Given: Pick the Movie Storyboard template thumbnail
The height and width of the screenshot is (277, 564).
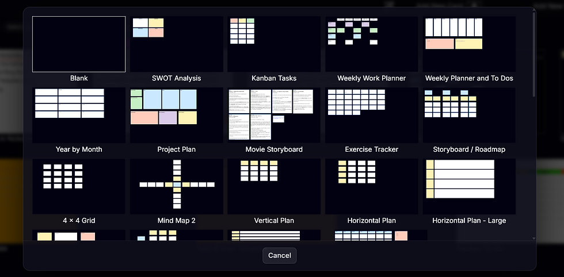Looking at the screenshot, I should (274, 116).
